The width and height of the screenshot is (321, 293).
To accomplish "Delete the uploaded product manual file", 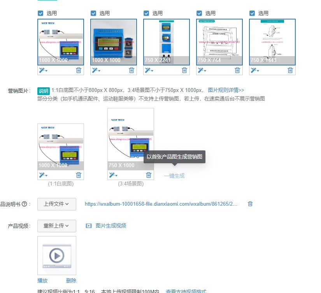I will (250, 204).
